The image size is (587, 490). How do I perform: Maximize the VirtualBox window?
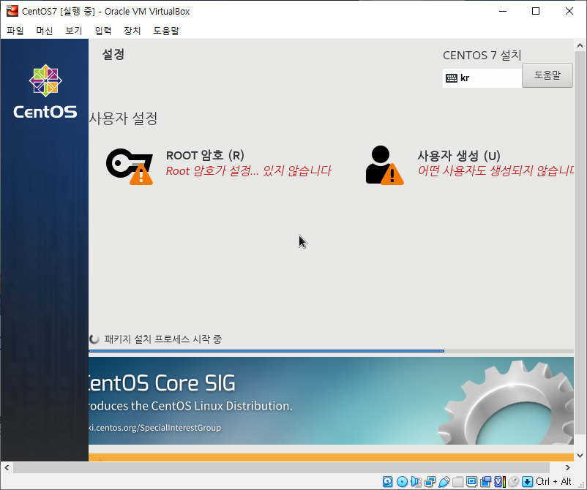click(x=536, y=11)
